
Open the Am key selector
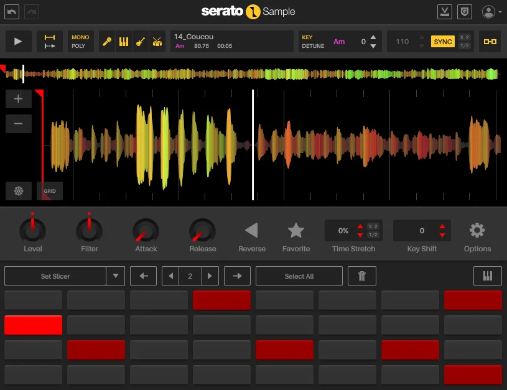339,42
